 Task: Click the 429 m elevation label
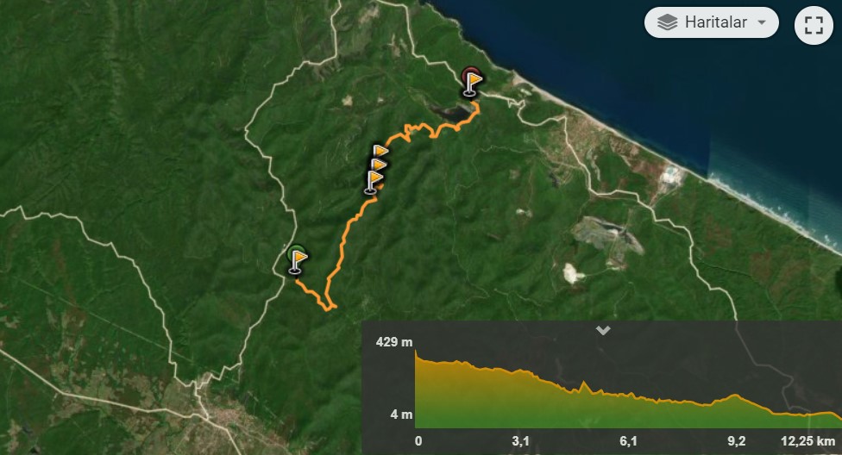394,342
